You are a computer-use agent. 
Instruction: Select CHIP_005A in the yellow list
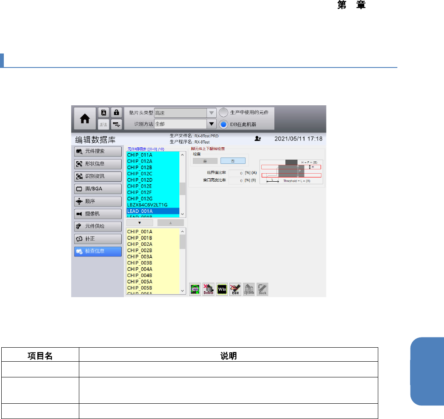pos(153,281)
